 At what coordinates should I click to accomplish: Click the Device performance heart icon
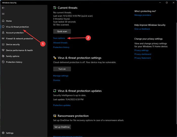[3, 50]
